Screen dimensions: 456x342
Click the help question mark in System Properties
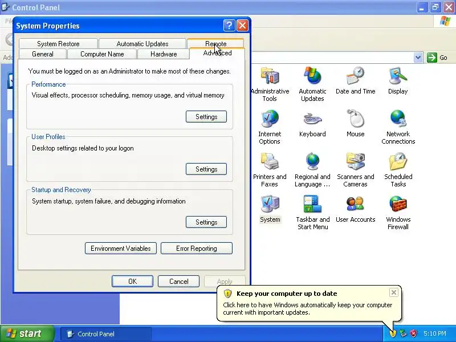pyautogui.click(x=229, y=26)
